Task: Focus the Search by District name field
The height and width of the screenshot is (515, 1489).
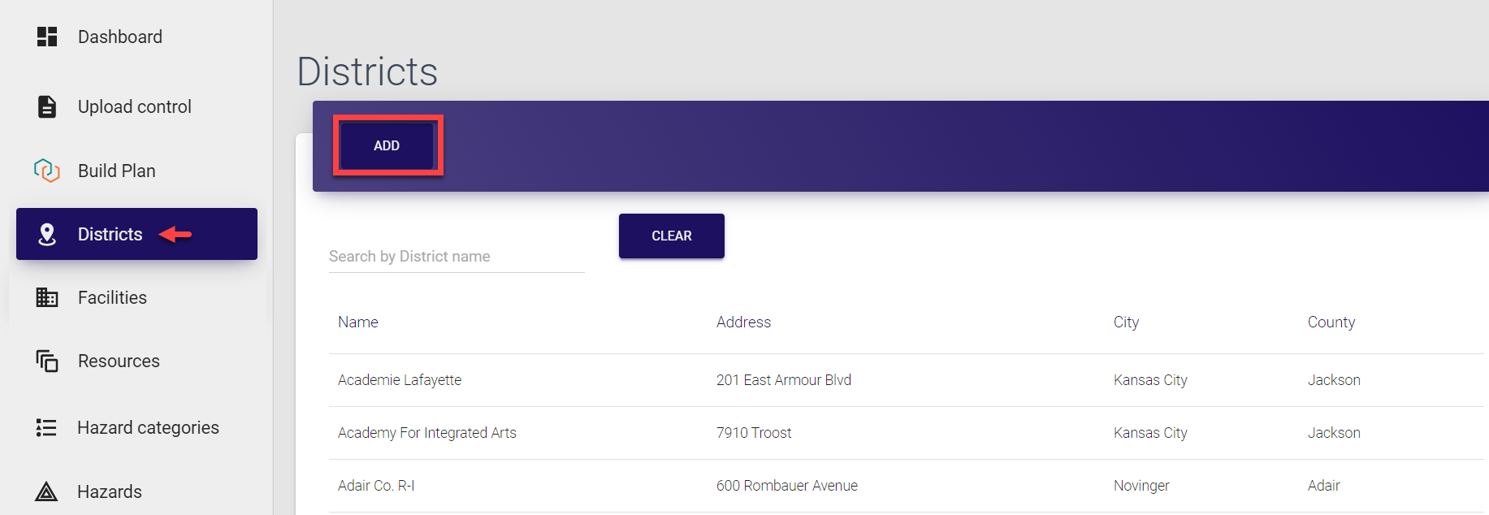Action: tap(456, 257)
